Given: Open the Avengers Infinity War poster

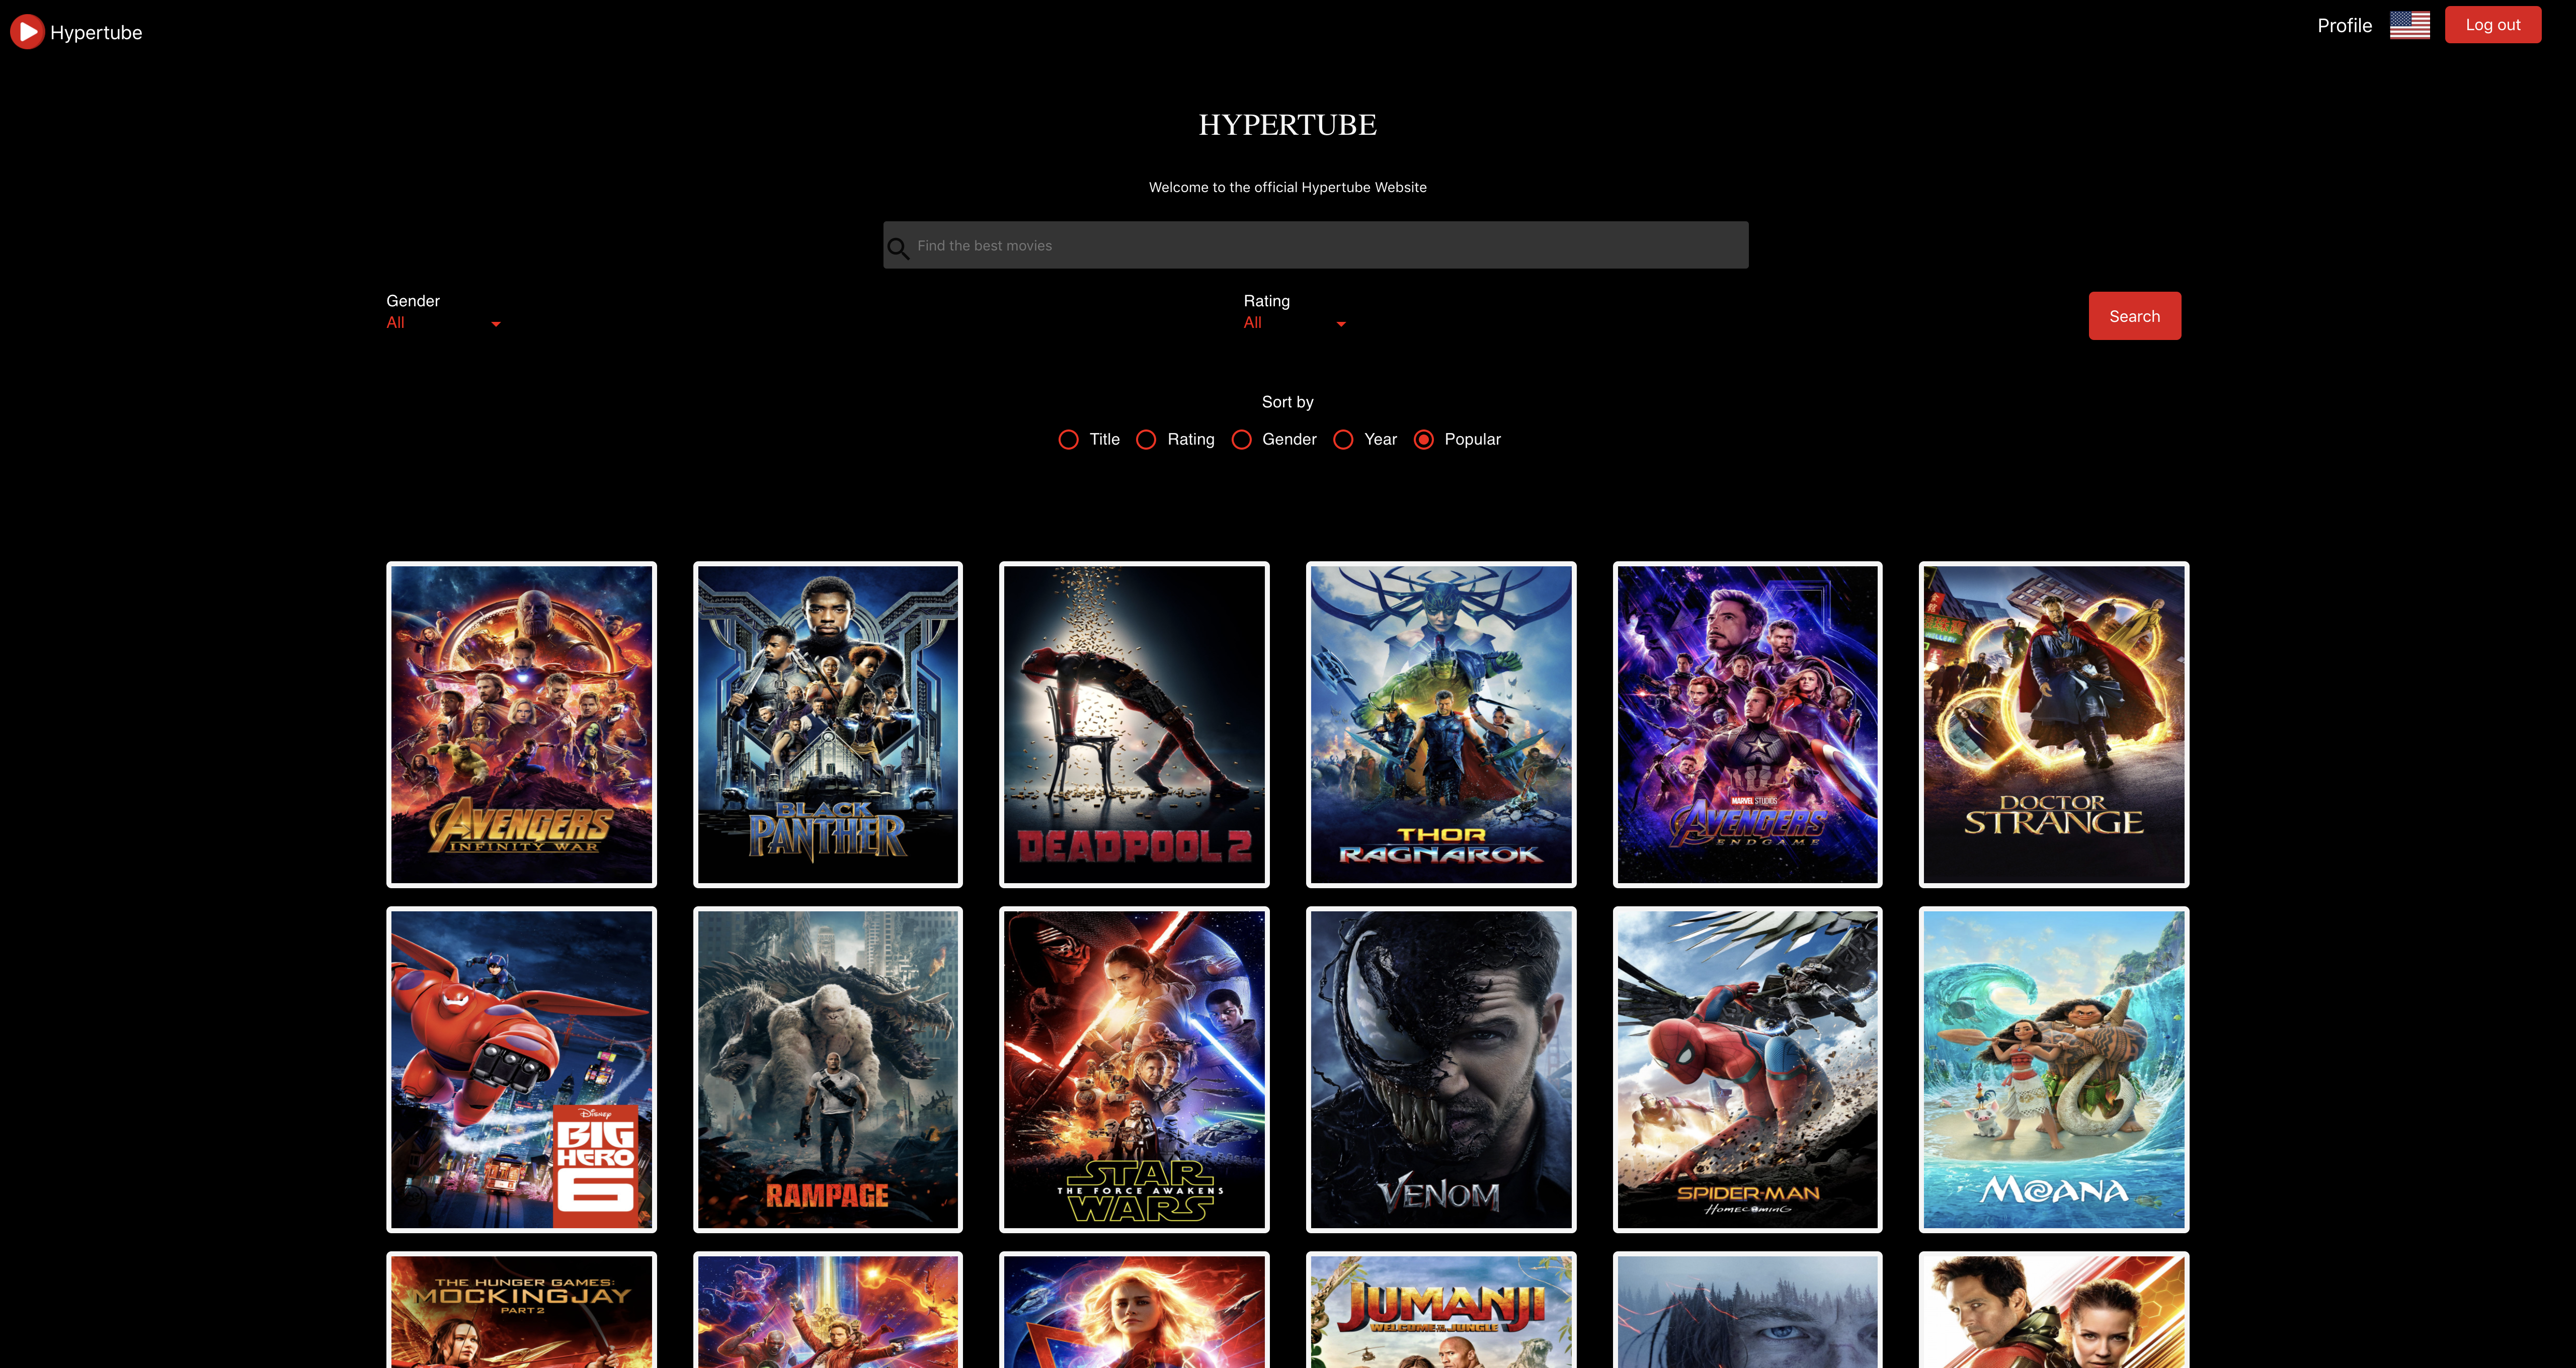Looking at the screenshot, I should (521, 724).
